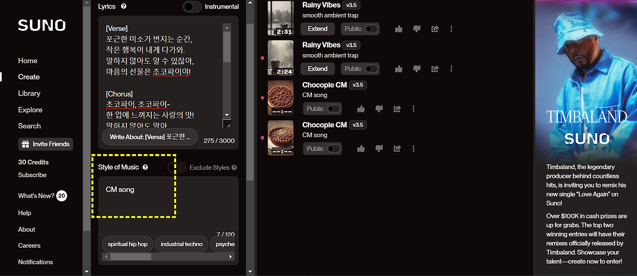Enable the Instrumental toggle
Viewport: 637px width, 276px height.
tap(192, 6)
